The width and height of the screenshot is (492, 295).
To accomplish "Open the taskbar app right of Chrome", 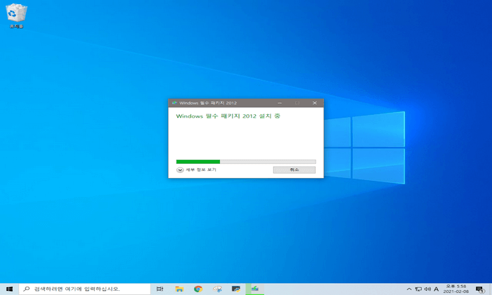I will coord(217,289).
